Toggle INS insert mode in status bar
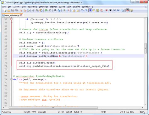The image size is (149, 115). (141, 112)
